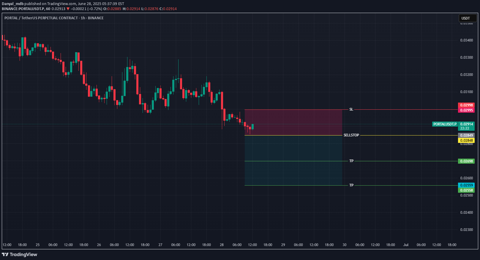Click the C:0.02914 close value
The image size is (480, 260).
pos(168,9)
